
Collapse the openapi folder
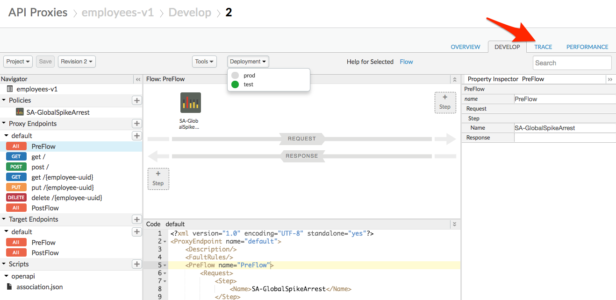pos(7,276)
